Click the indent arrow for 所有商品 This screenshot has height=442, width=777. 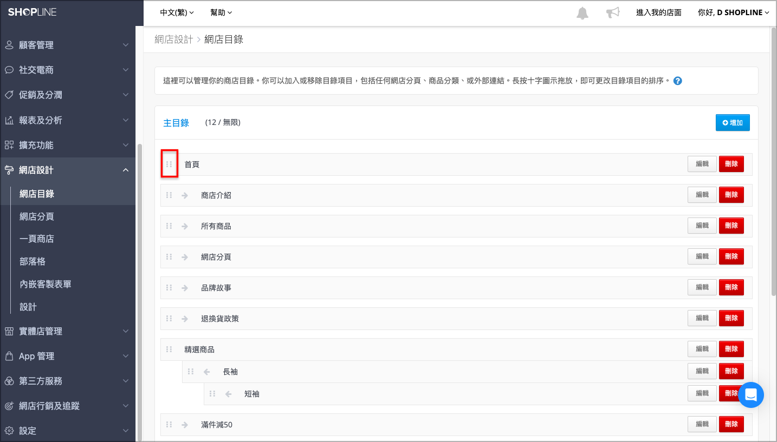pyautogui.click(x=185, y=226)
